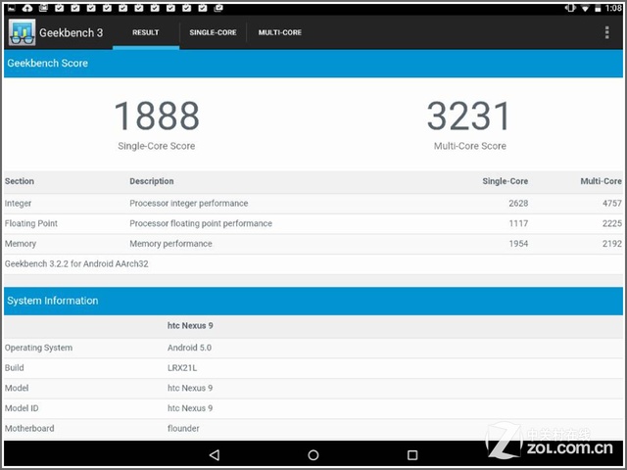Tap the Geekbench 3 title text
The height and width of the screenshot is (470, 627).
click(x=71, y=32)
